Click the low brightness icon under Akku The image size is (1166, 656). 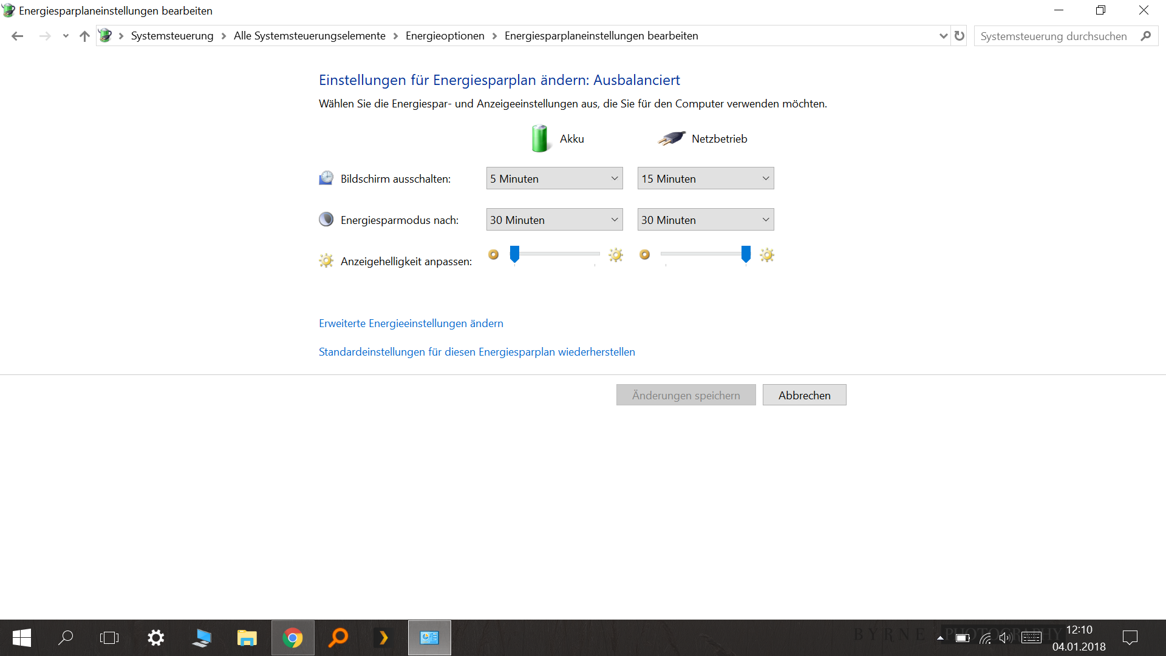[x=494, y=255]
